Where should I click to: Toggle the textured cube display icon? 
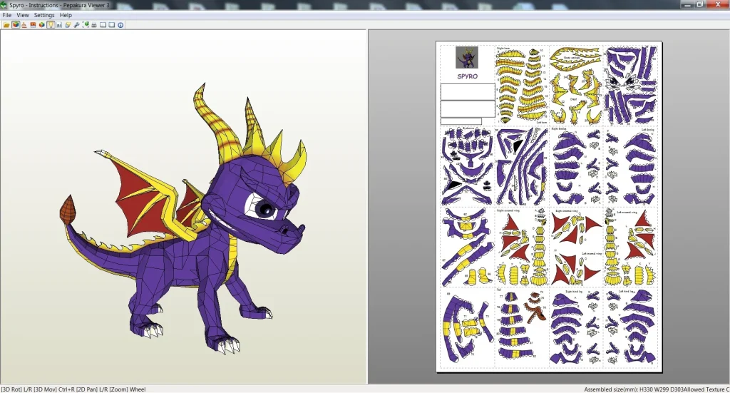pyautogui.click(x=16, y=25)
